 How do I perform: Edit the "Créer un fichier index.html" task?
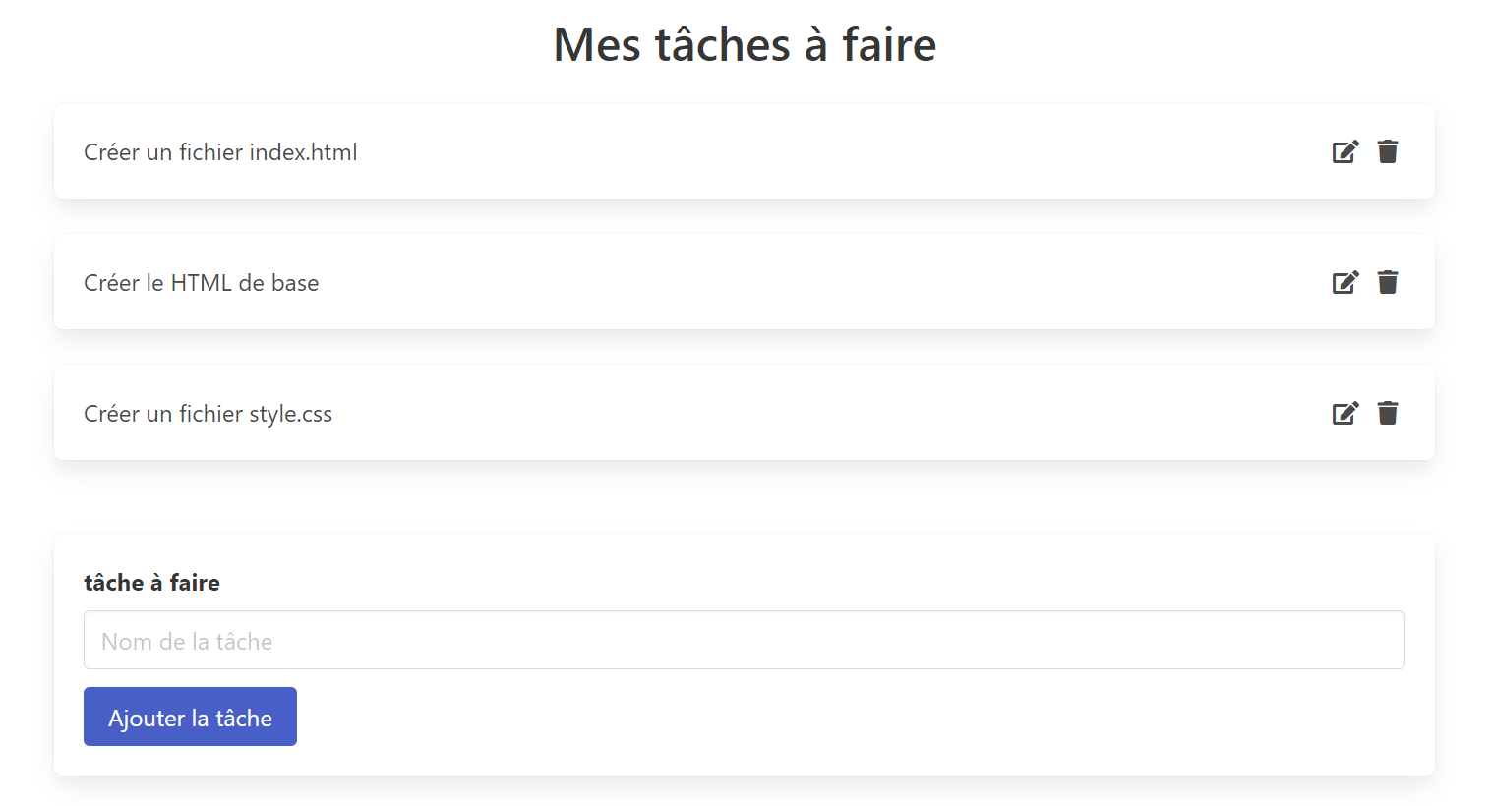coord(1344,151)
